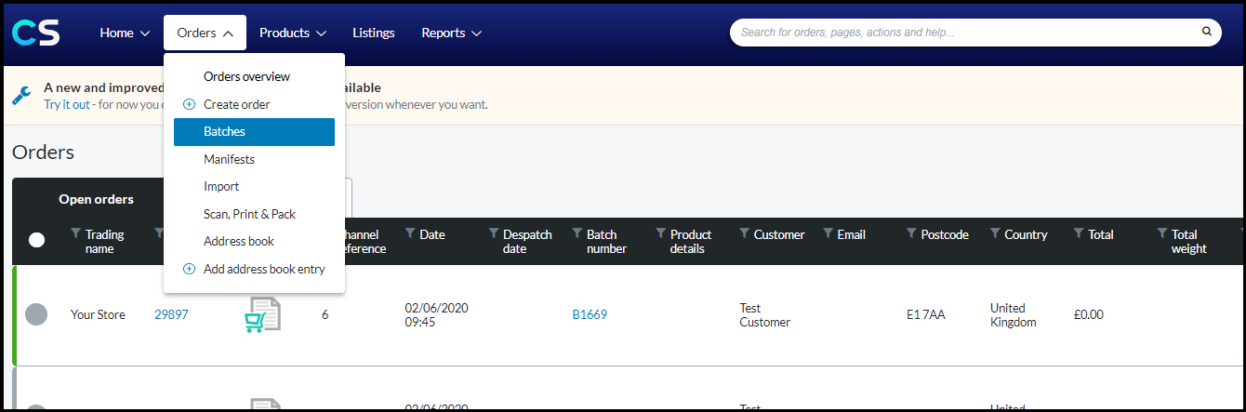Expand the Reports menu

coord(451,33)
